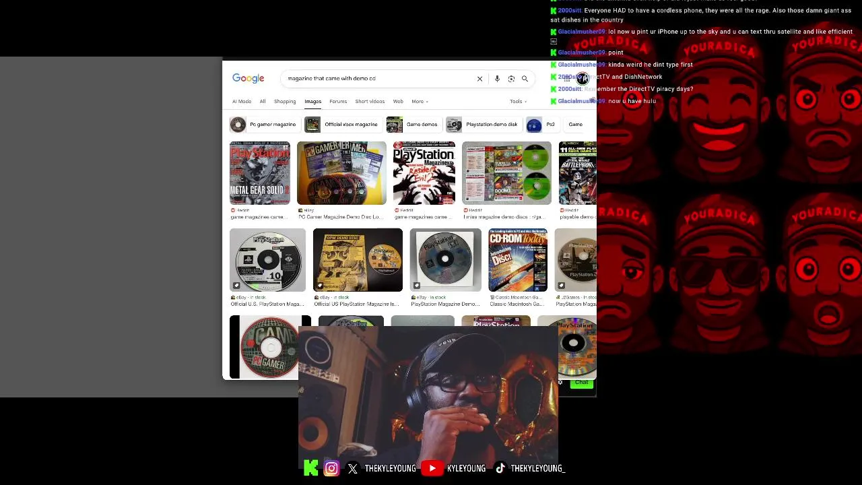Open the green Xbox demo discs image
Viewport: 862px width, 485px height.
(x=506, y=172)
